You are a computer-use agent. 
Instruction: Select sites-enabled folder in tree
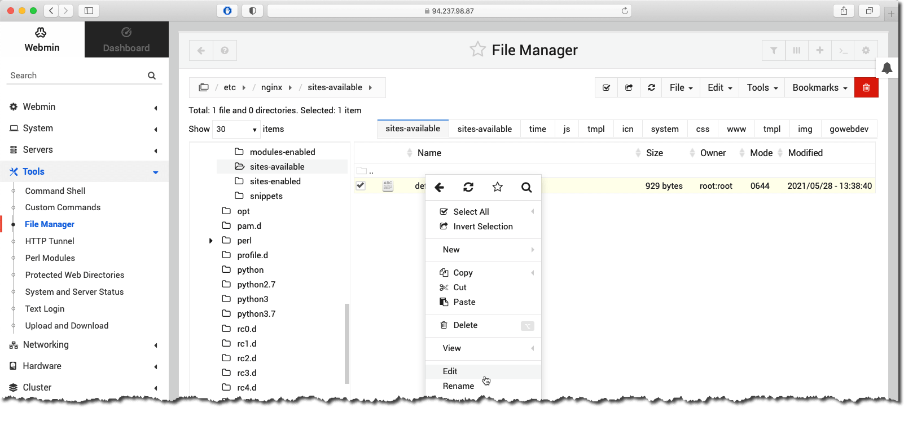275,181
